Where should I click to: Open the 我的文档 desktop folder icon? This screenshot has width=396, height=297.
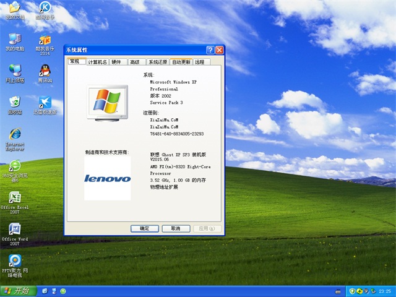pyautogui.click(x=14, y=9)
